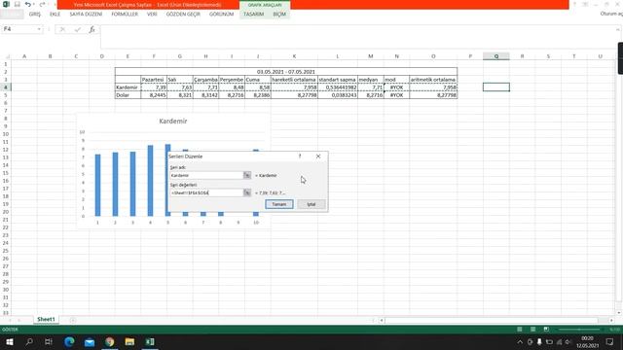Switch to Normal view icon in status bar
623x350 pixels.
click(x=519, y=329)
